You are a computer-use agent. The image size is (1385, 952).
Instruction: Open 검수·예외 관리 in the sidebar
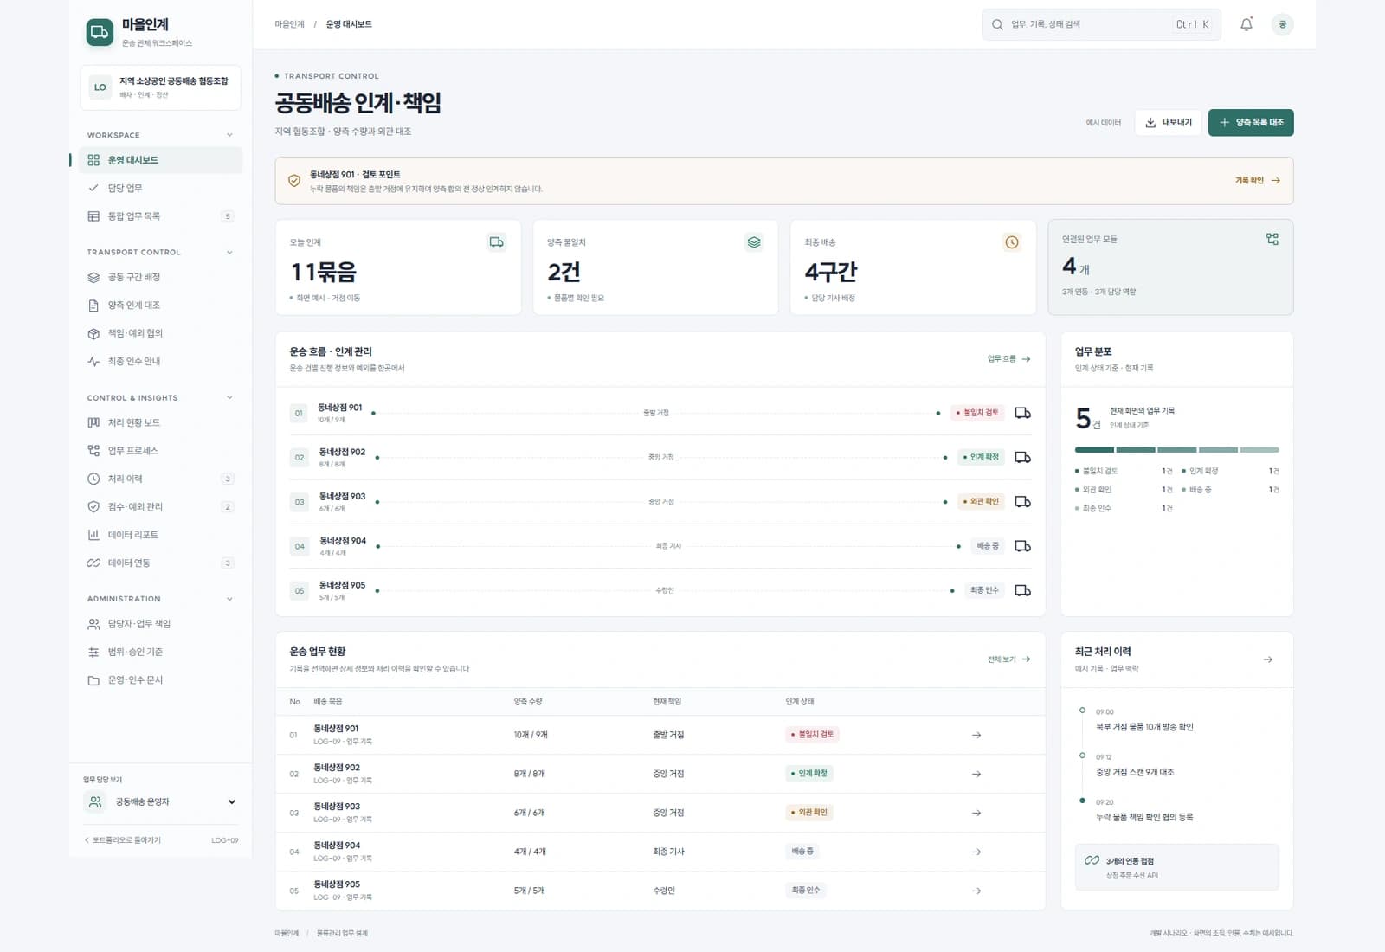pyautogui.click(x=161, y=507)
